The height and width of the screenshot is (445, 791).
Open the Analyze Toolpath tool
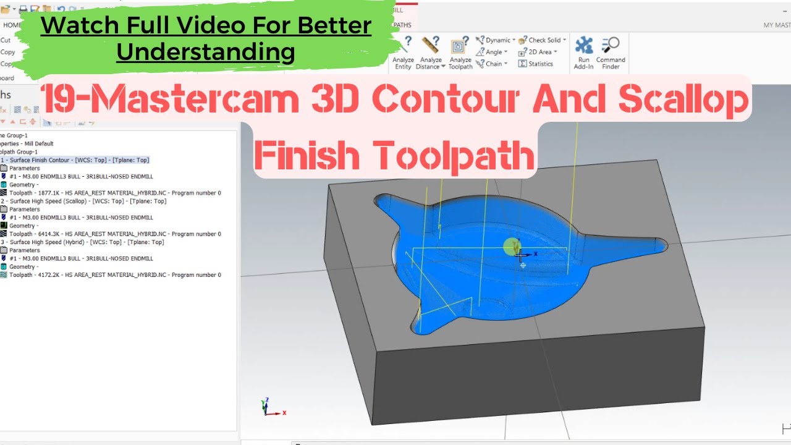click(460, 53)
